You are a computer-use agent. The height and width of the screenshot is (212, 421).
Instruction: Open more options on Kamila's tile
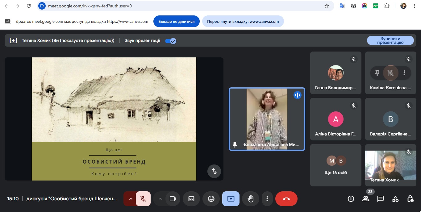(404, 73)
